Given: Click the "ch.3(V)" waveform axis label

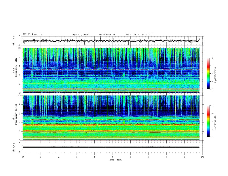Looking at the screenshot, I should tap(14, 148).
